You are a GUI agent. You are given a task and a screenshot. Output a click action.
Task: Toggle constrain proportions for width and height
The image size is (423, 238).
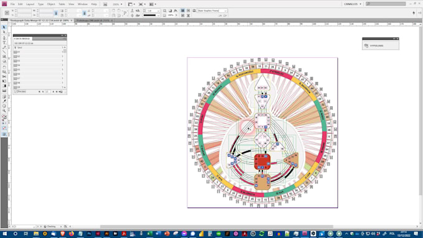(x=56, y=13)
